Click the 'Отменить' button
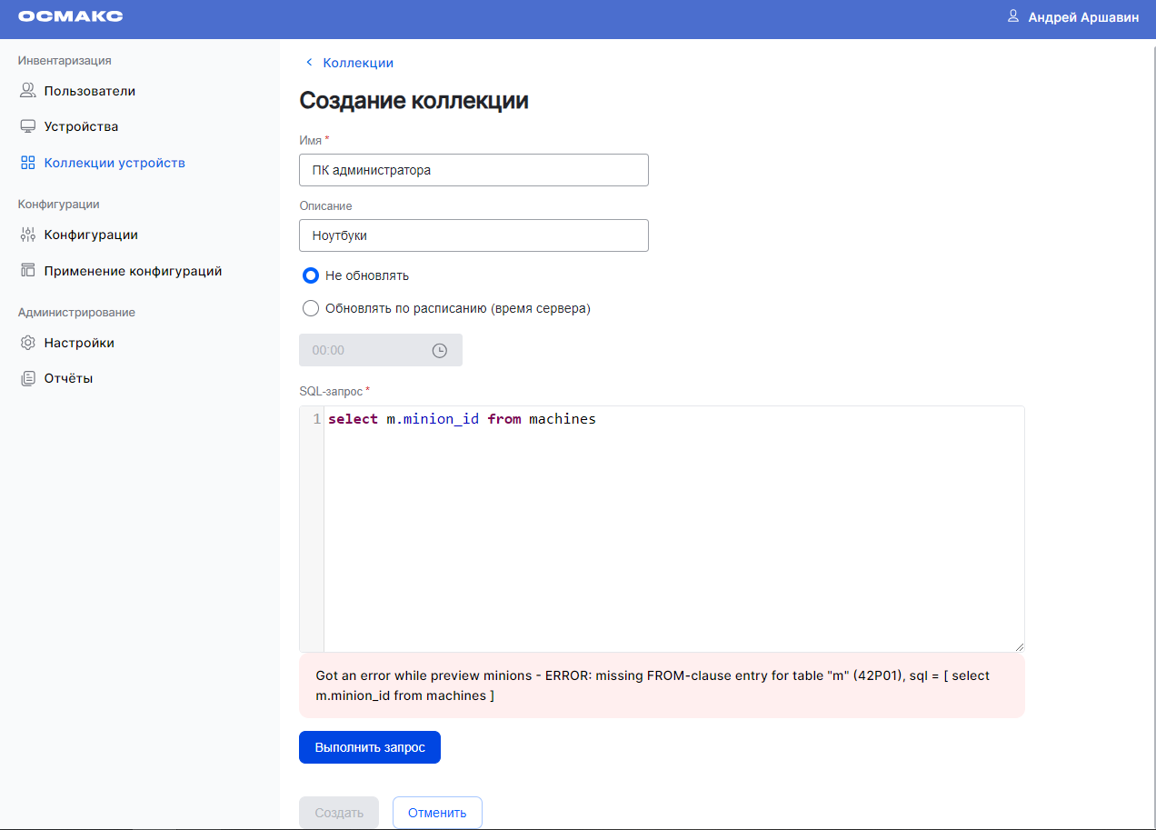This screenshot has width=1156, height=830. coord(437,813)
